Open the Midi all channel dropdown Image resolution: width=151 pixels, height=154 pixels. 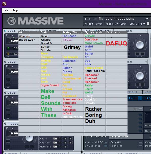pyautogui.click(x=112, y=24)
